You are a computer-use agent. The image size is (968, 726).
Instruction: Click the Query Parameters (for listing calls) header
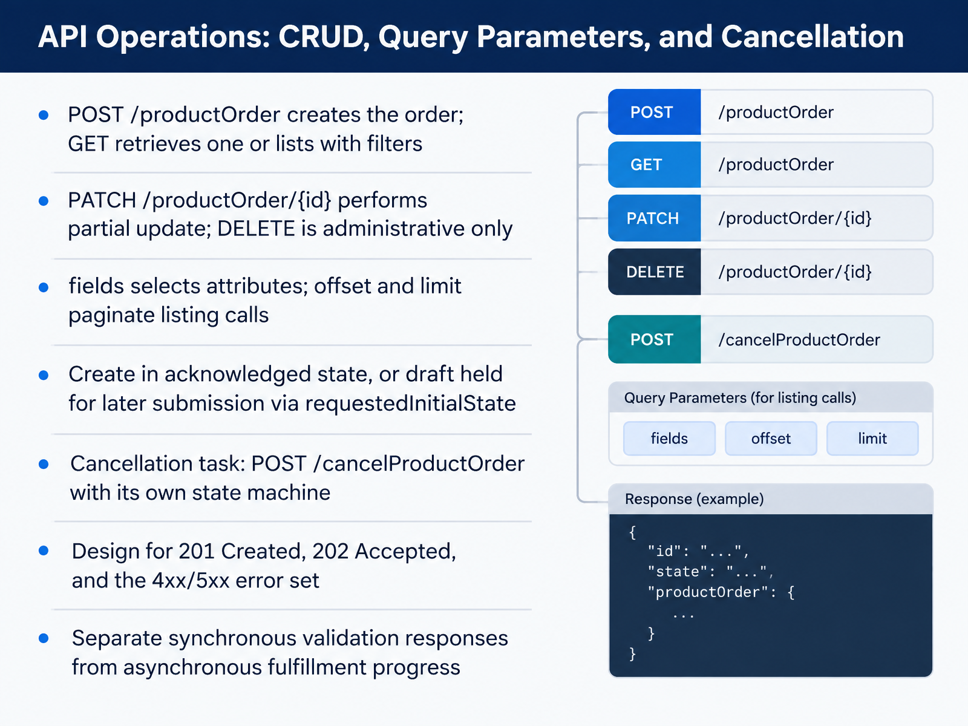point(771,397)
